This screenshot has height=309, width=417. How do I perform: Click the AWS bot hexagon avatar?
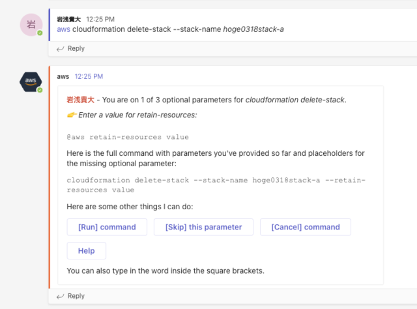(x=31, y=82)
